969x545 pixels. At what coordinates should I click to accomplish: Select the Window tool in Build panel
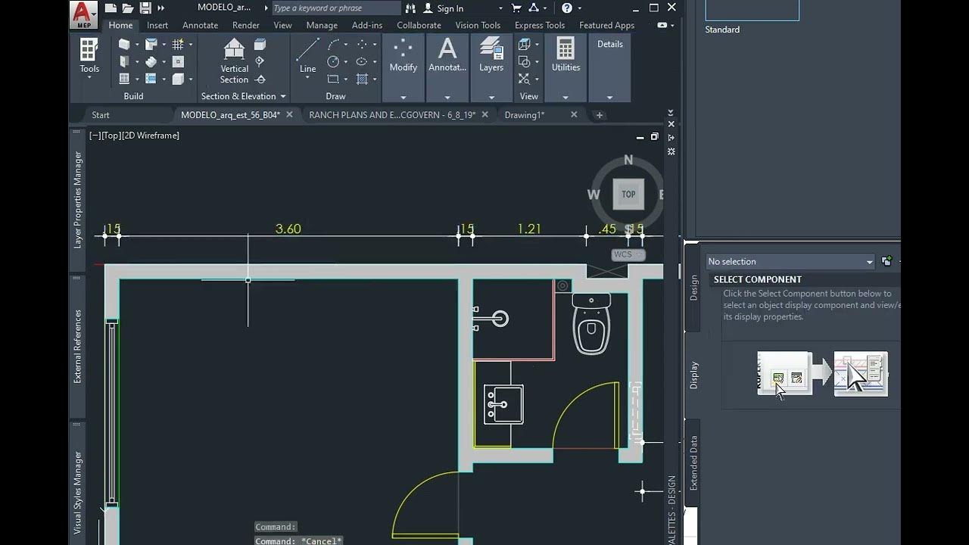coord(124,79)
